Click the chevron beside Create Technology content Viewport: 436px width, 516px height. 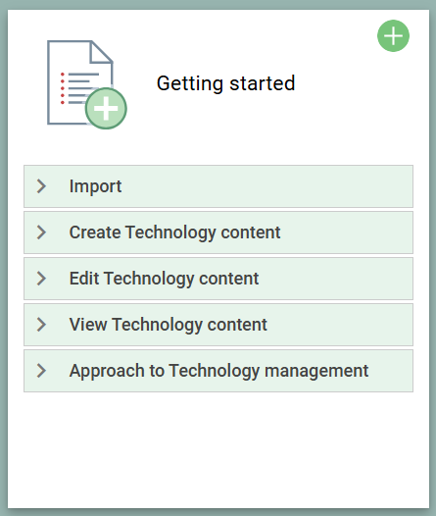[41, 232]
